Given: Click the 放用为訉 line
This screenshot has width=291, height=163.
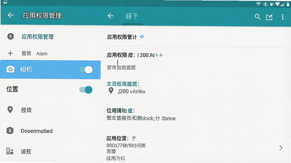Looking at the screenshot, I should 116,158.
